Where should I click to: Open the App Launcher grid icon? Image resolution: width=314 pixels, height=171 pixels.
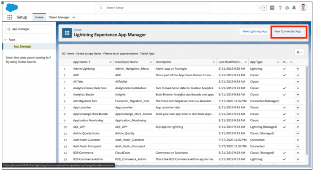(x=9, y=17)
